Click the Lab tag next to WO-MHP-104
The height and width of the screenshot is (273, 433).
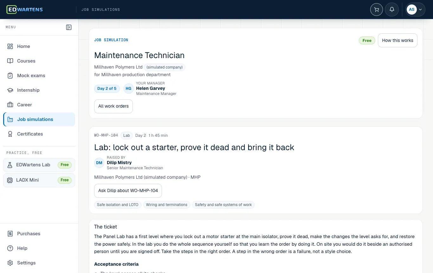click(126, 136)
